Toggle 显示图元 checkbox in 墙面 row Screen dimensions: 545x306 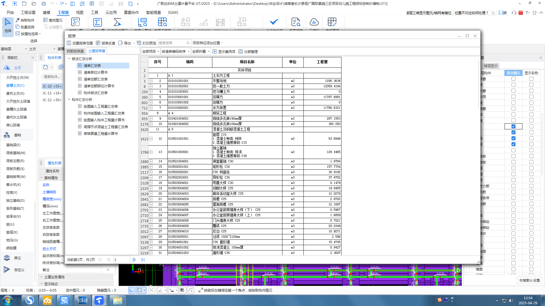513,269
